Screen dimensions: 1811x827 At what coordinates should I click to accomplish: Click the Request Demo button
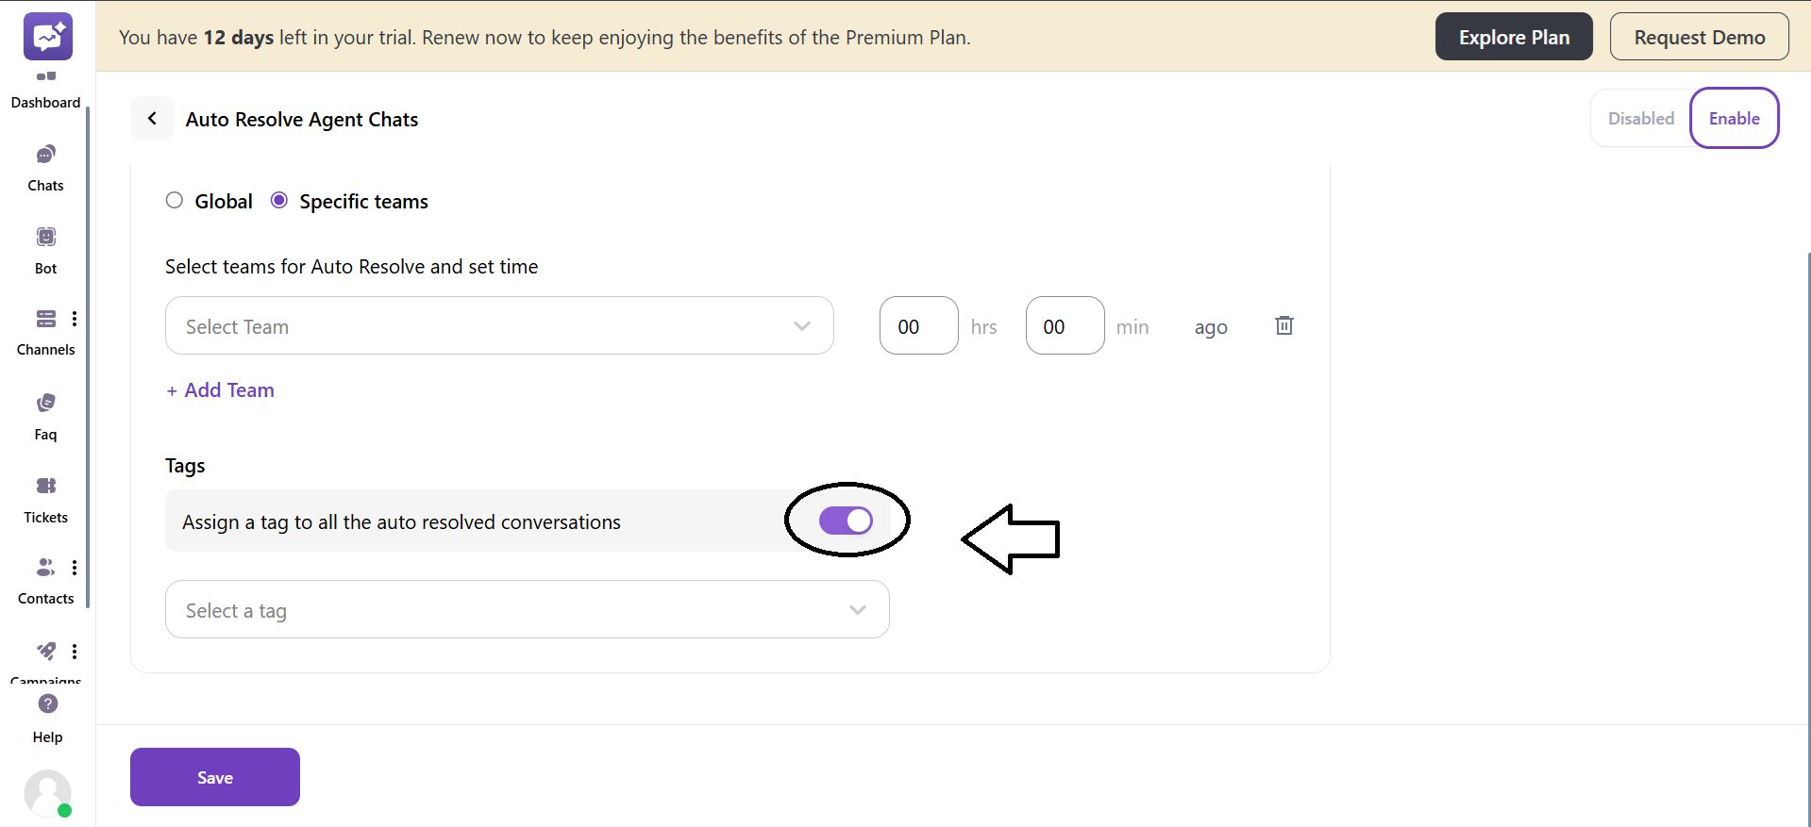[x=1699, y=37]
